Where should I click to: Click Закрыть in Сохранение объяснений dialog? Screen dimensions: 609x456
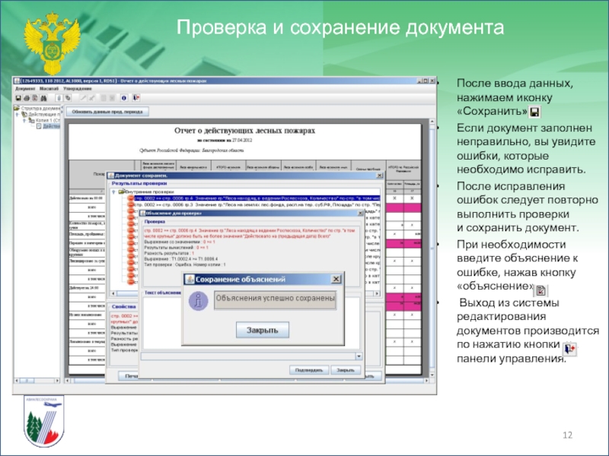pos(263,330)
